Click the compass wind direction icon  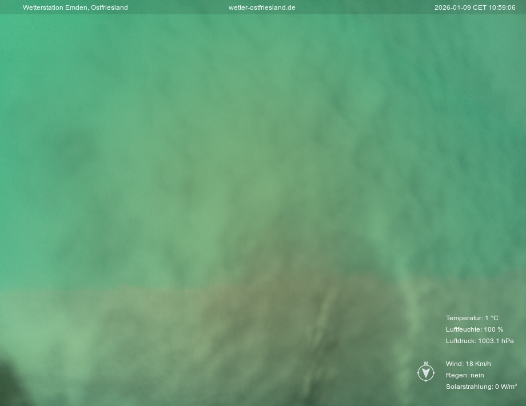(425, 372)
